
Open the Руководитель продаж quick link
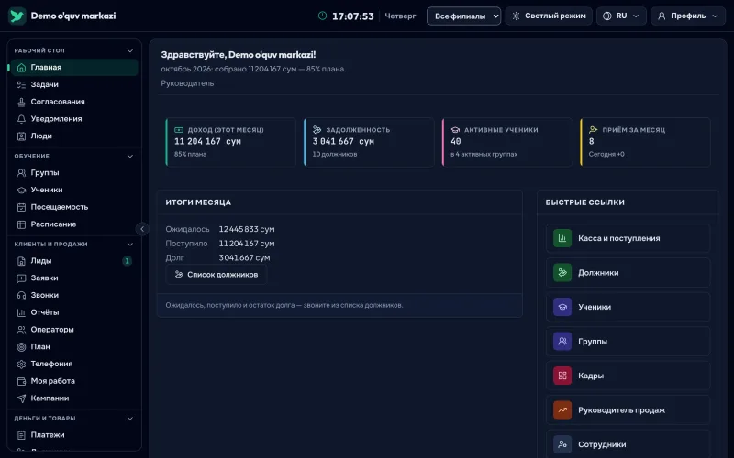[x=628, y=410]
